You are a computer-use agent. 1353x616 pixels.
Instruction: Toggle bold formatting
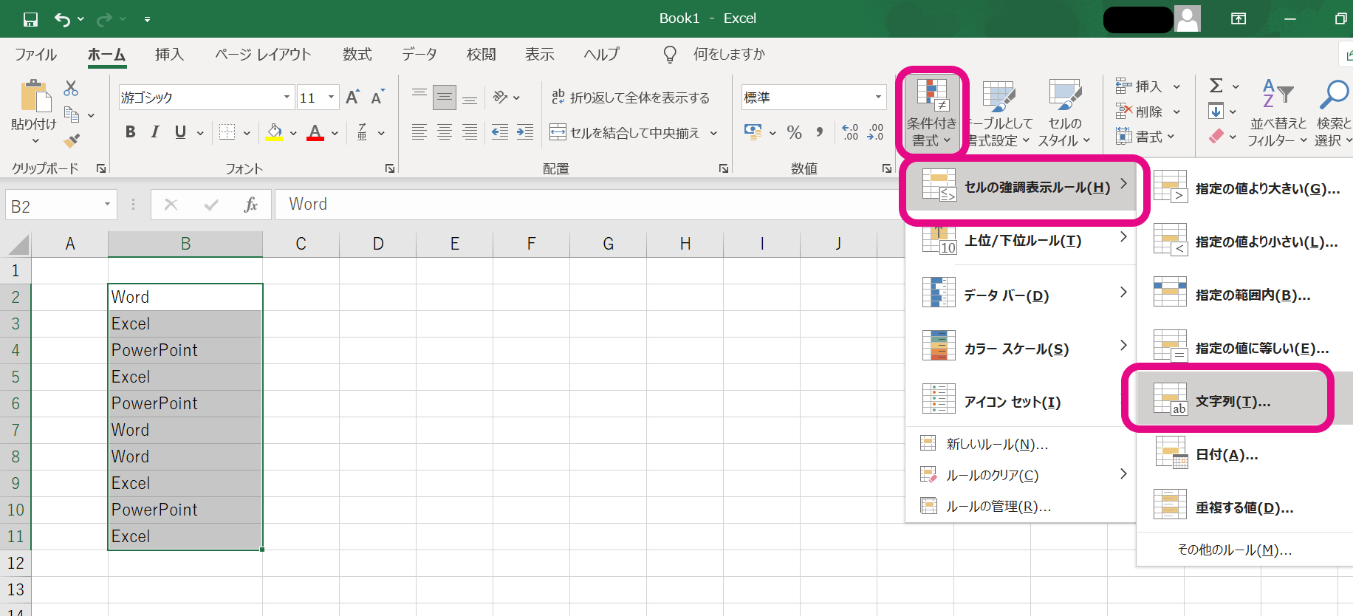click(131, 132)
